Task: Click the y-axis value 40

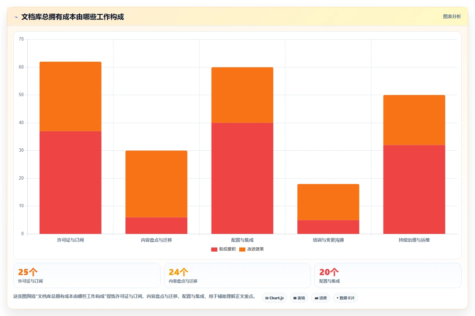Action: pos(21,123)
